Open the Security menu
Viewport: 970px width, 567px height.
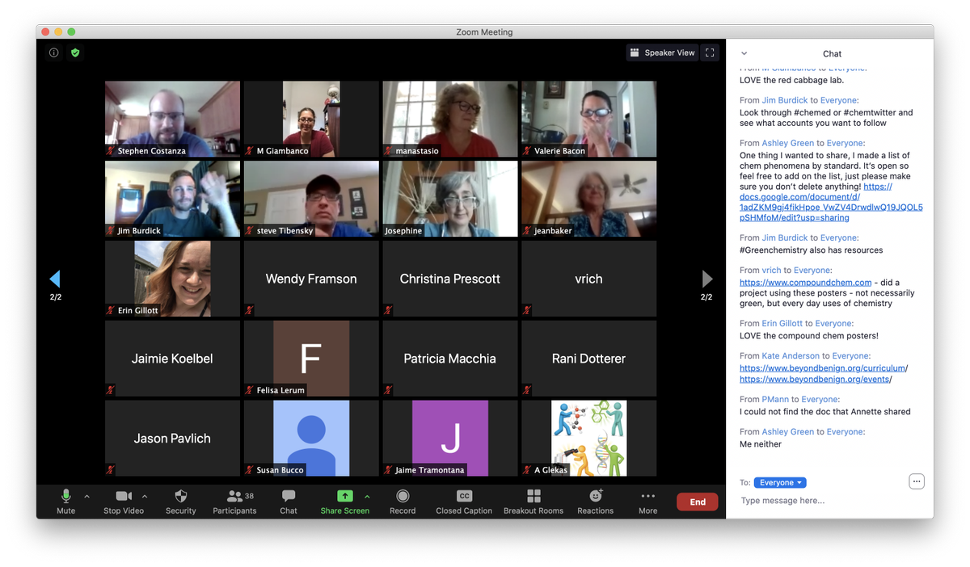pyautogui.click(x=181, y=502)
